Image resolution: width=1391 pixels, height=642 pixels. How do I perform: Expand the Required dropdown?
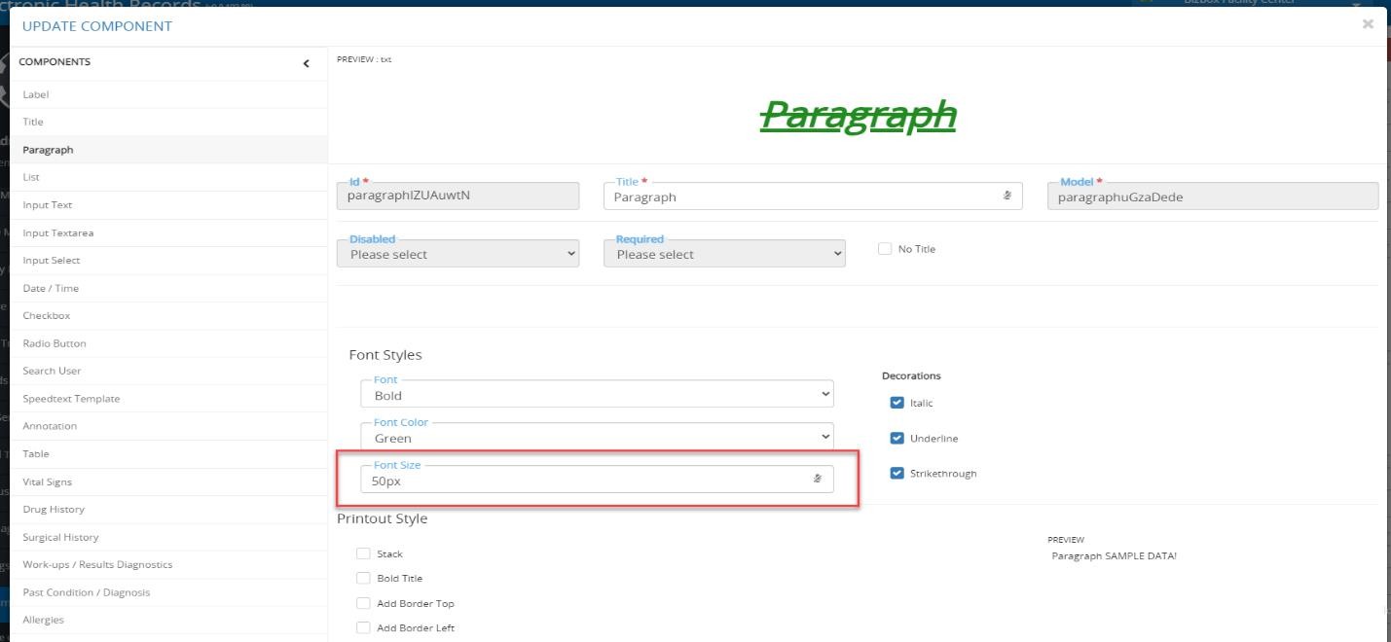click(724, 254)
